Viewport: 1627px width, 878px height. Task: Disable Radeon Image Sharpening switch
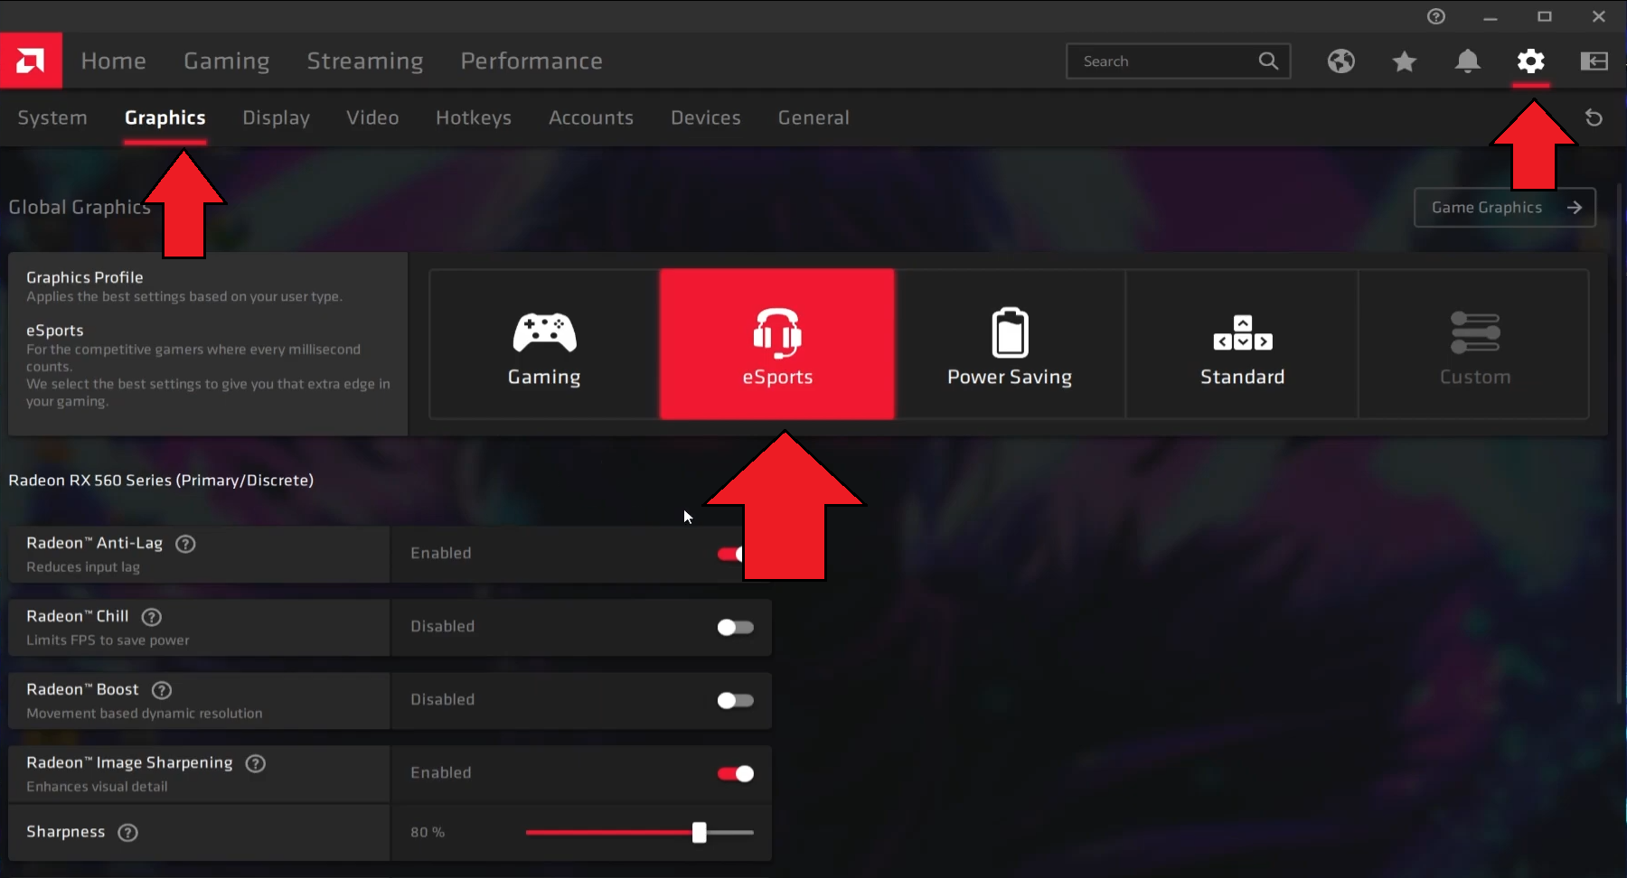[736, 773]
